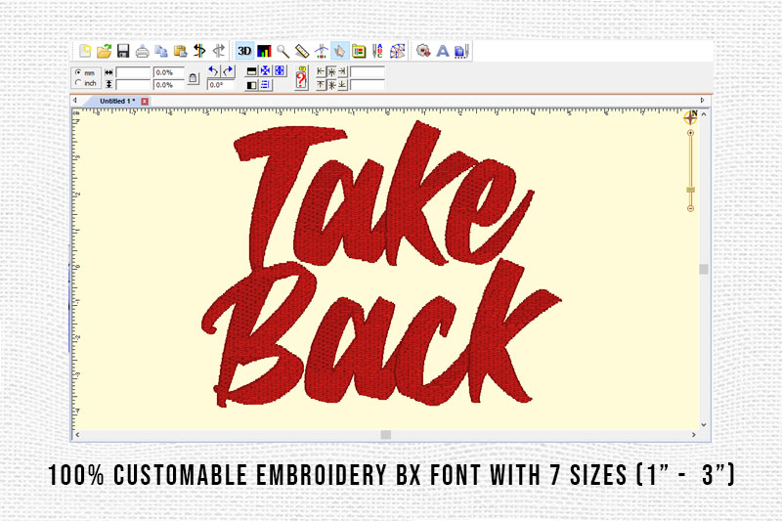Click the zoom slider handle
Image resolution: width=782 pixels, height=521 pixels.
point(691,190)
